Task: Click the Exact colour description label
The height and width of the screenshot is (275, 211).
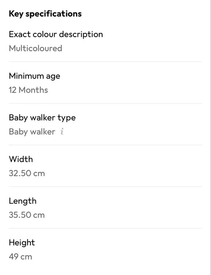Action: coord(56,34)
